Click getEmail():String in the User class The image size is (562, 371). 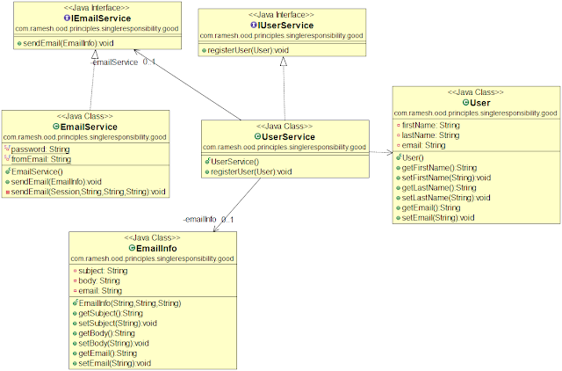click(431, 207)
